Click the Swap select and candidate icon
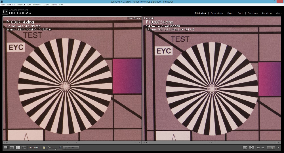 [x=245, y=148]
